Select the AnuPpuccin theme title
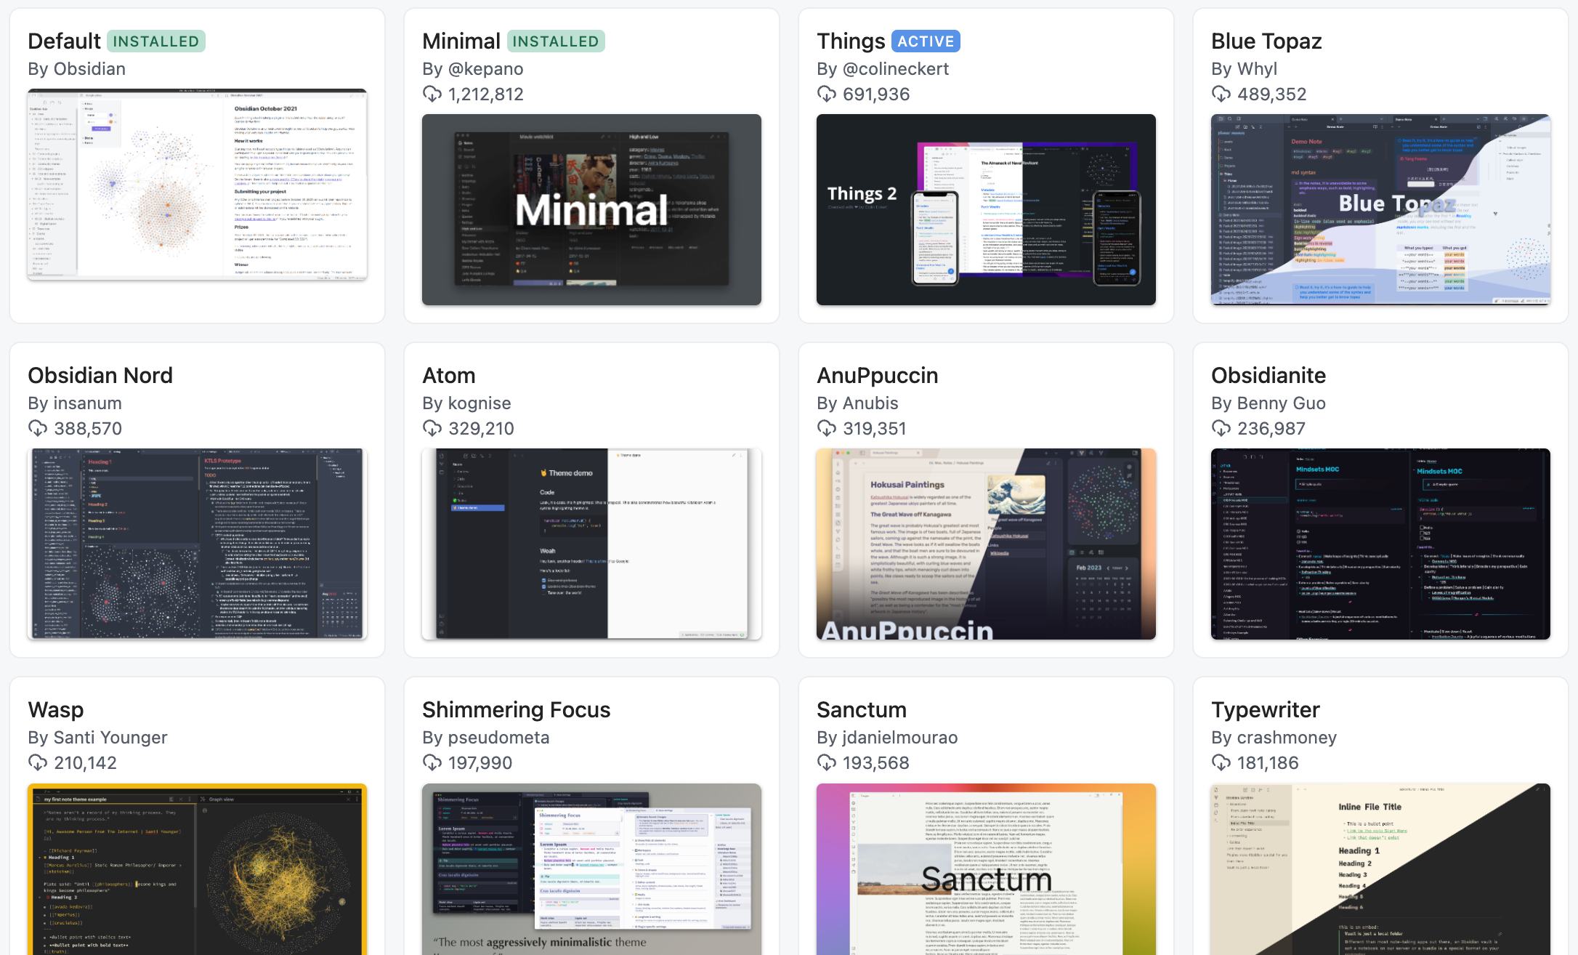This screenshot has height=955, width=1578. tap(878, 376)
